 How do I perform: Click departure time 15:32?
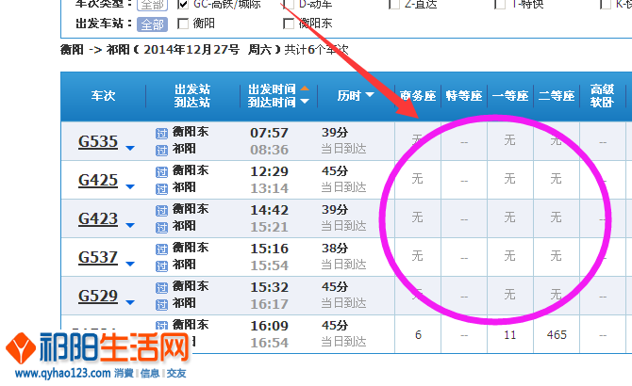(x=269, y=287)
